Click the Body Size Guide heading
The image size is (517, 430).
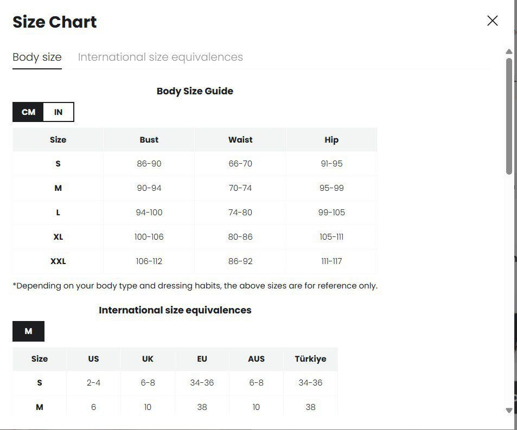(x=195, y=91)
